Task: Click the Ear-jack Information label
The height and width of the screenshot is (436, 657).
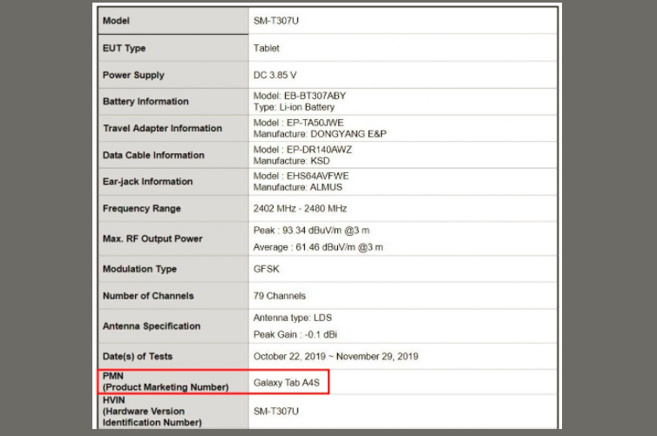Action: pos(147,181)
